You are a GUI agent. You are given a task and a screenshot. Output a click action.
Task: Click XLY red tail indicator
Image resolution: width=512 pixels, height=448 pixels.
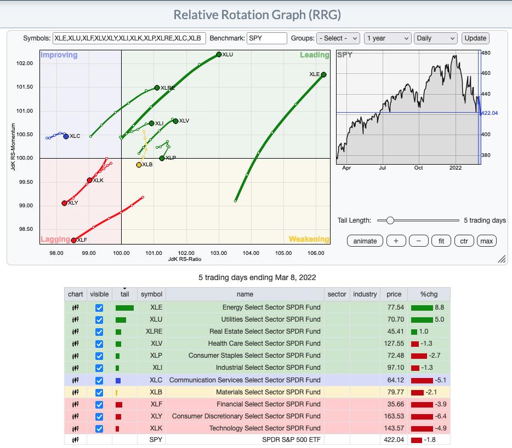[118, 417]
